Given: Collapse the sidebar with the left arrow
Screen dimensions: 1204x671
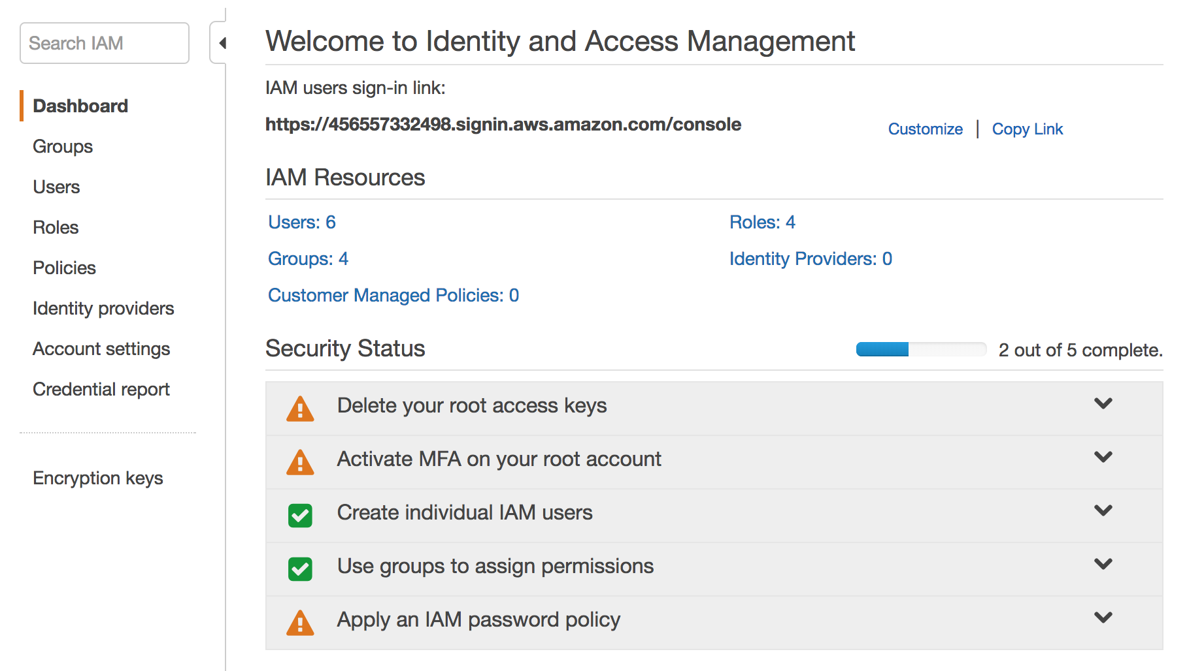Looking at the screenshot, I should tap(222, 43).
